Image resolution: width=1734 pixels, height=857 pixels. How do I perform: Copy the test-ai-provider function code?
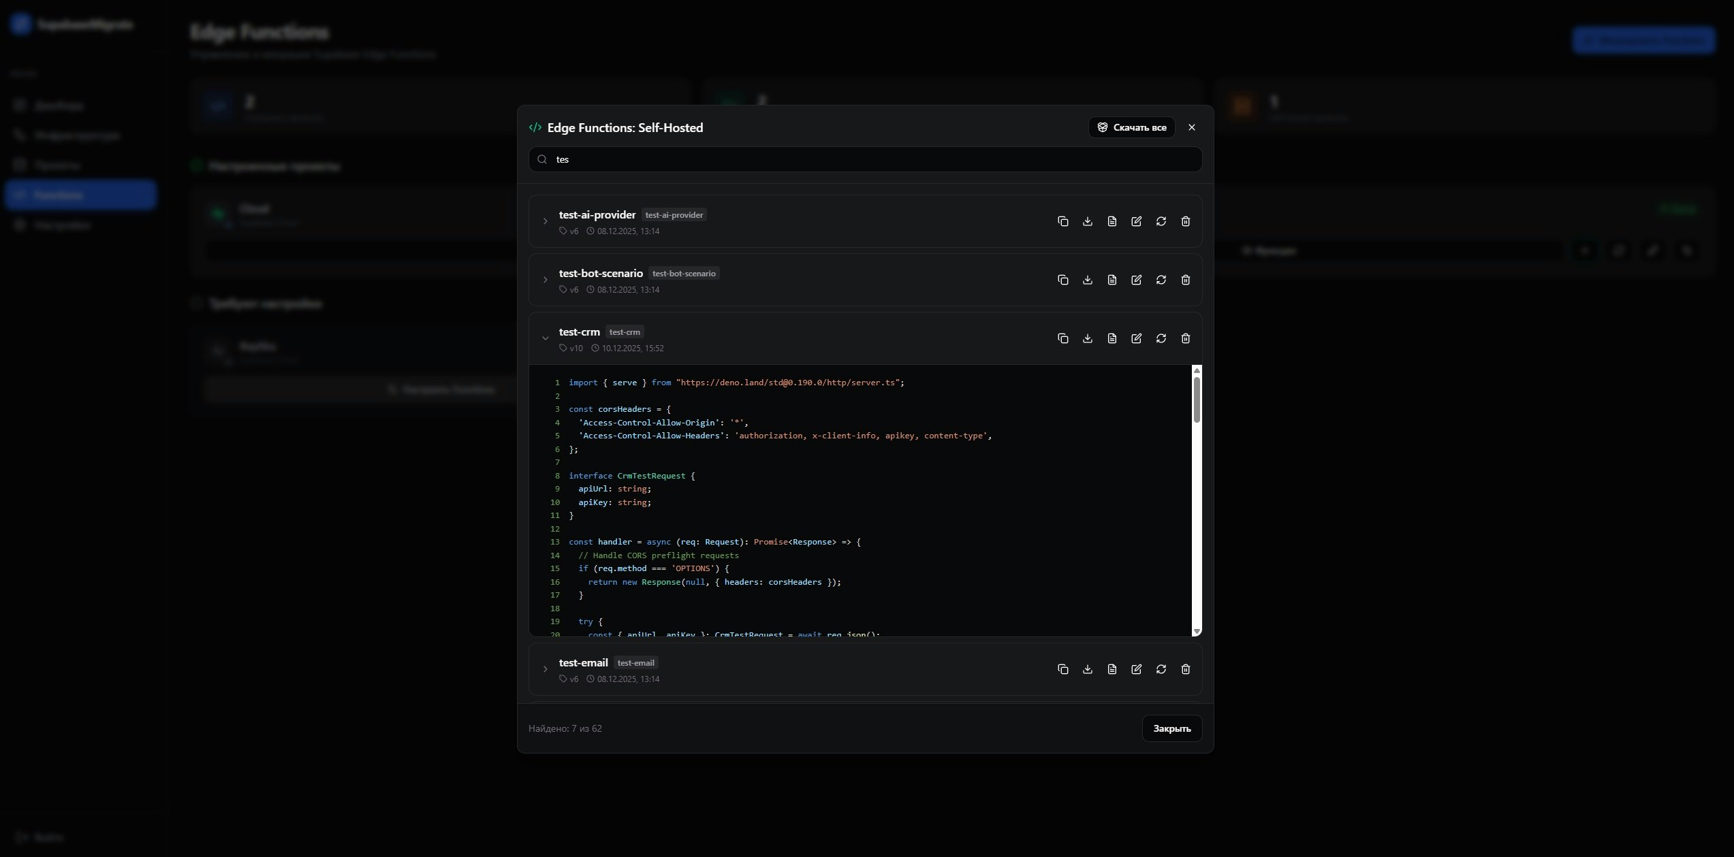click(x=1062, y=221)
